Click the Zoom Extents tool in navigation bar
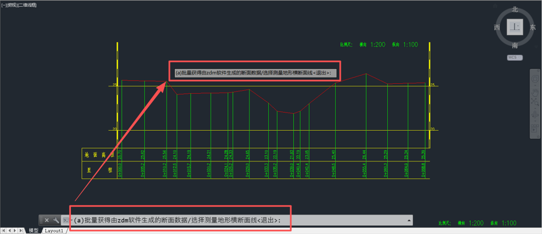Image resolution: width=542 pixels, height=234 pixels. [534, 102]
